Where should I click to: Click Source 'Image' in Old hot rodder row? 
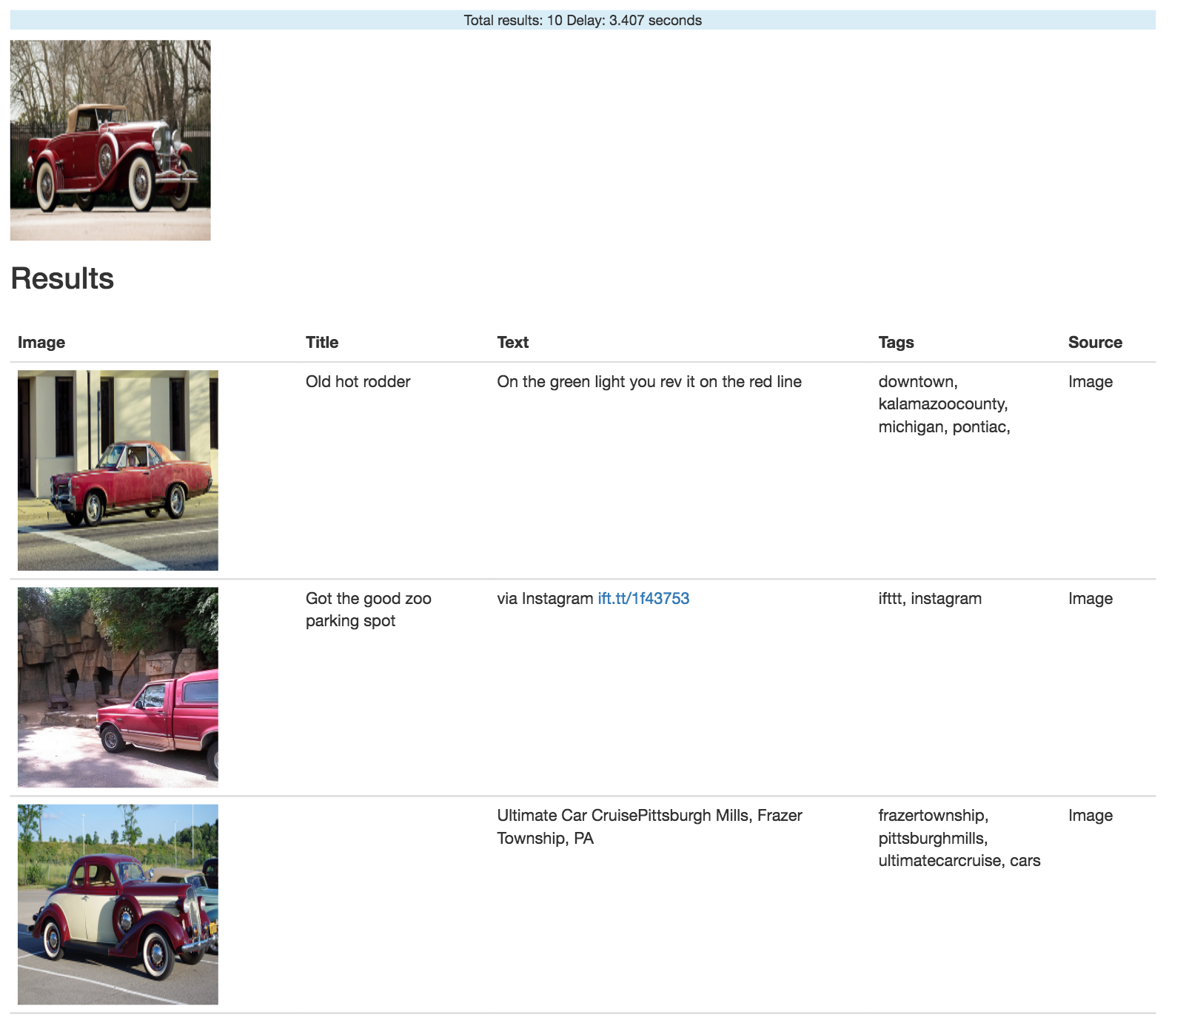click(x=1090, y=381)
